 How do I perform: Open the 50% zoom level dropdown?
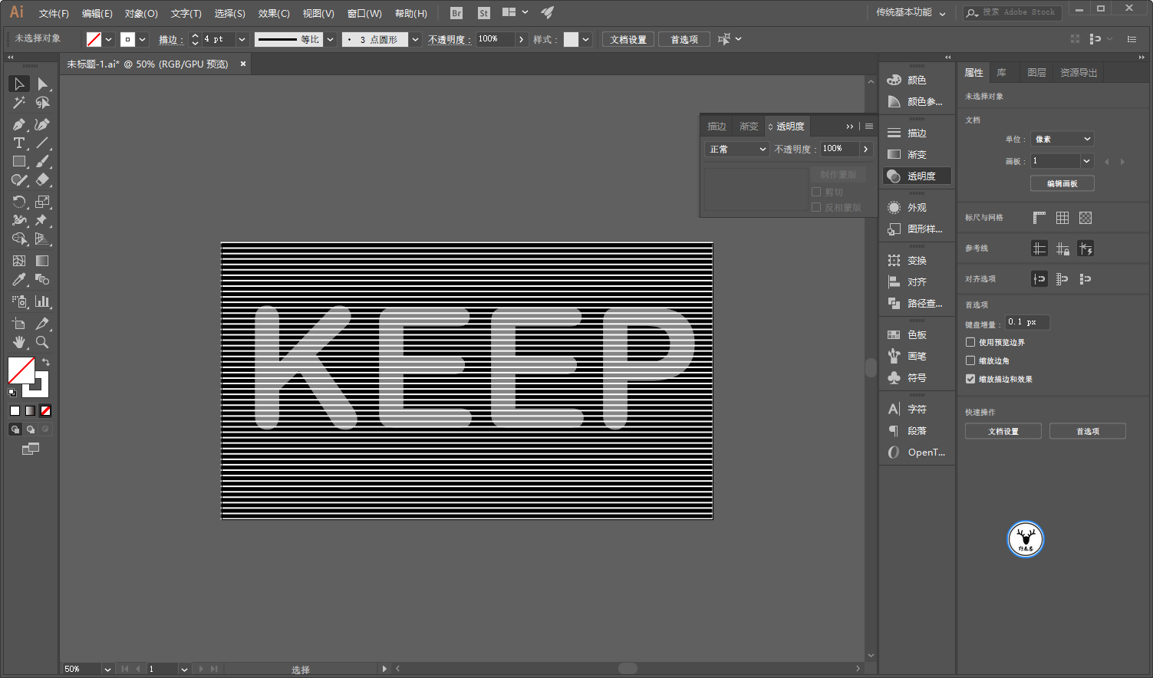(x=107, y=669)
